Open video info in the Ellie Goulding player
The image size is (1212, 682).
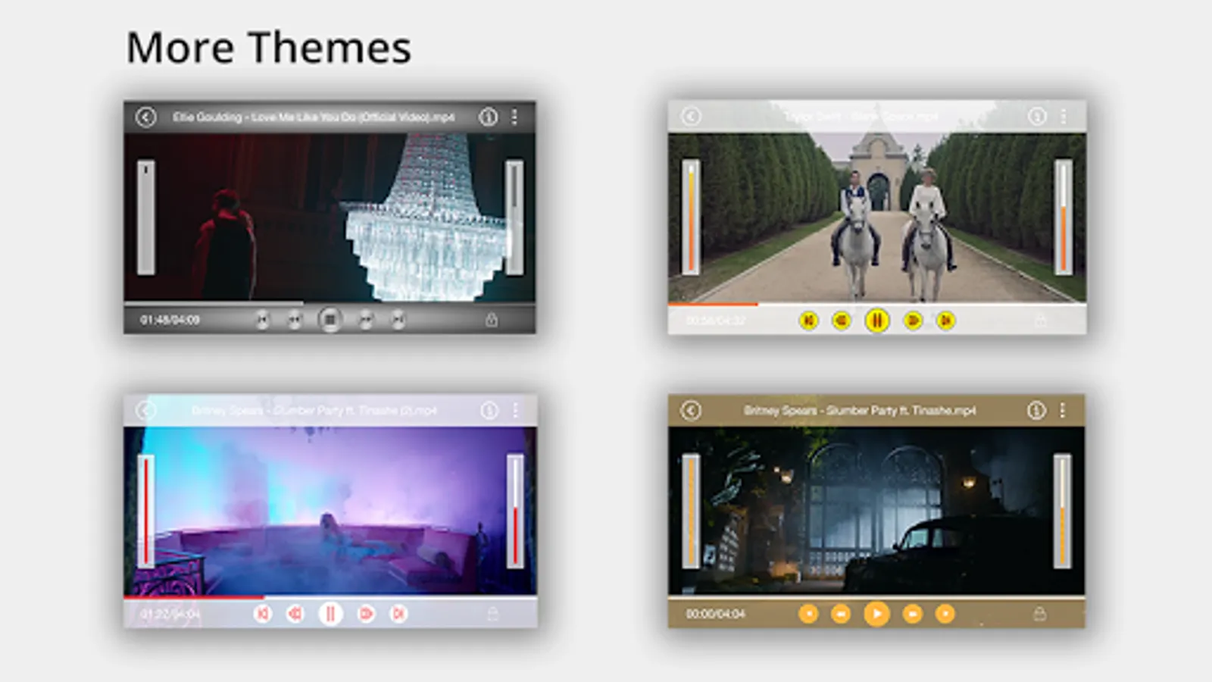(x=488, y=117)
